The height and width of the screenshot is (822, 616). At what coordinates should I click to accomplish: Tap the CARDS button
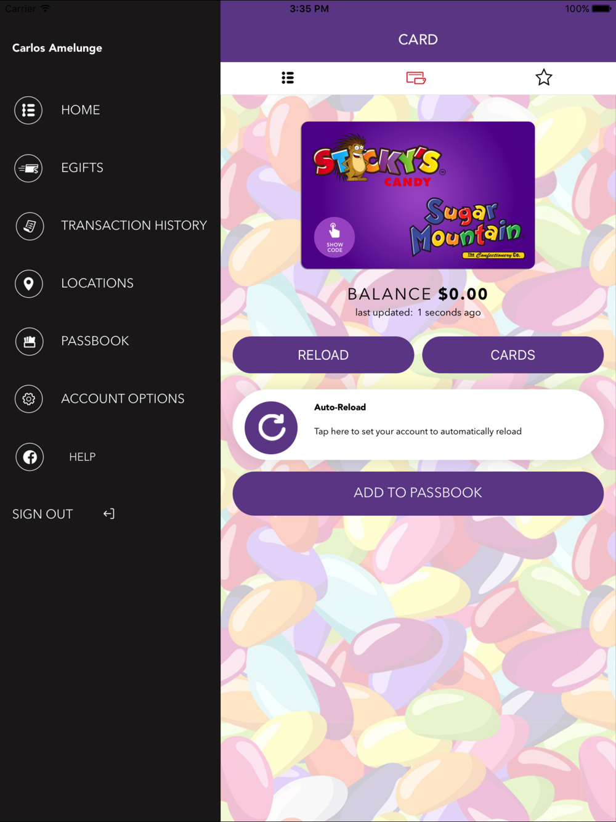point(513,355)
